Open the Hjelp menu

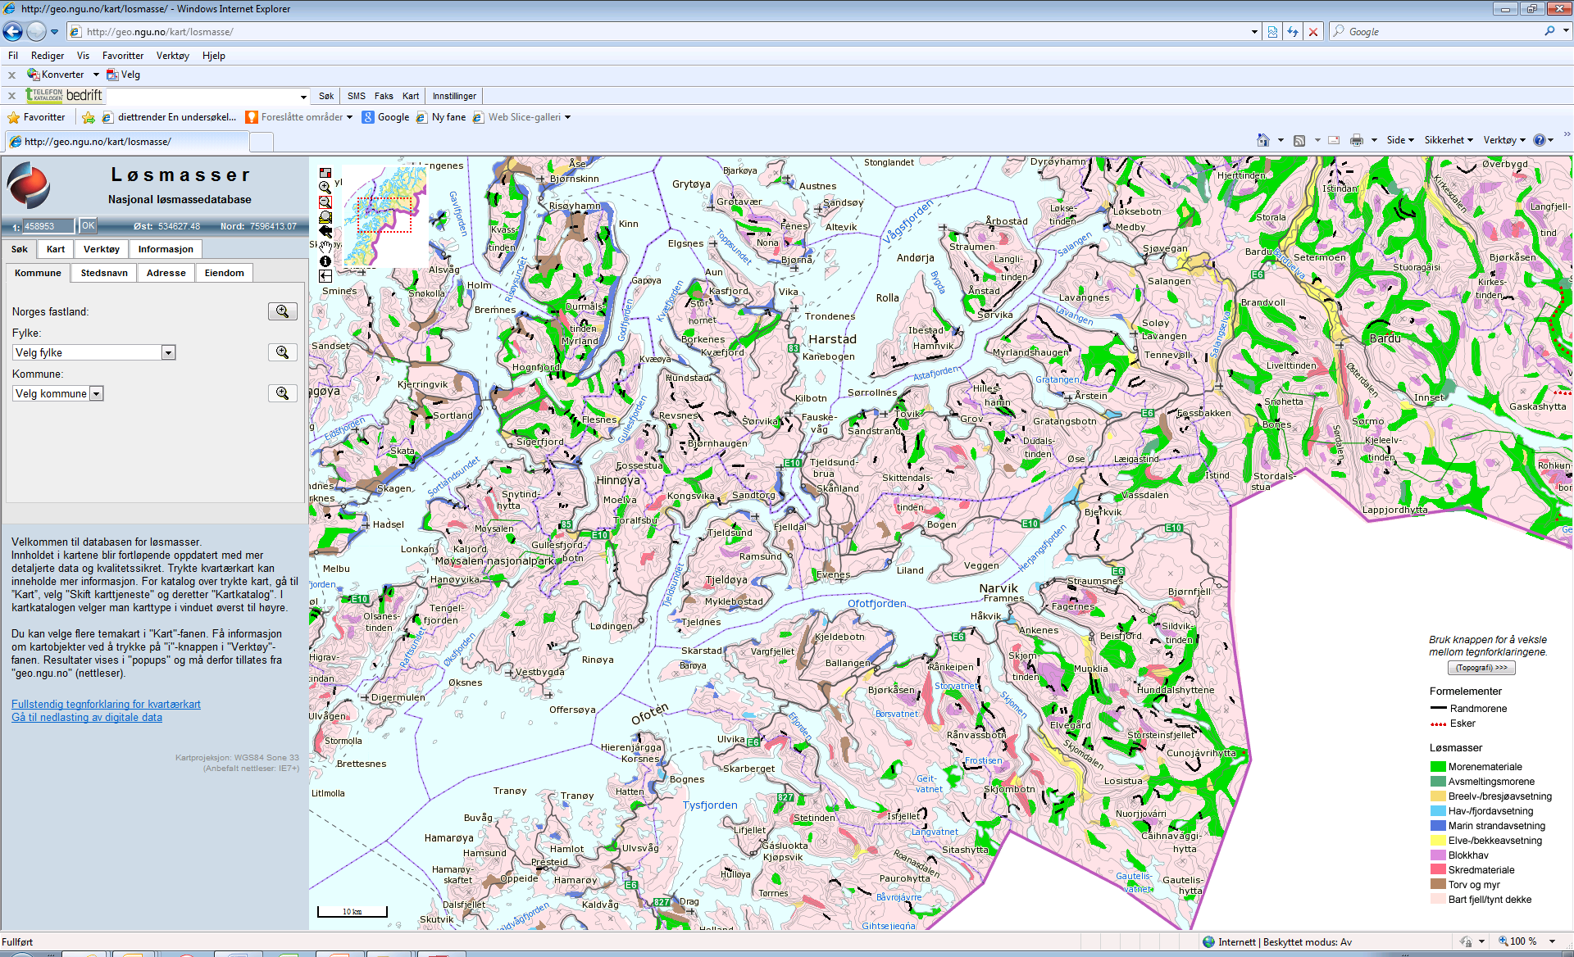[x=214, y=56]
